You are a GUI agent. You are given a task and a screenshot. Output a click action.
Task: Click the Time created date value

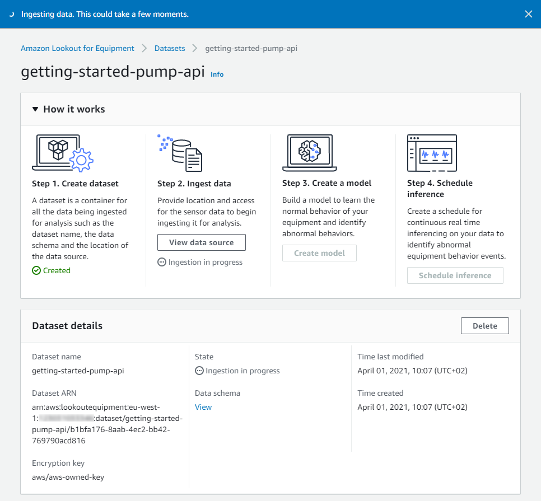click(412, 407)
